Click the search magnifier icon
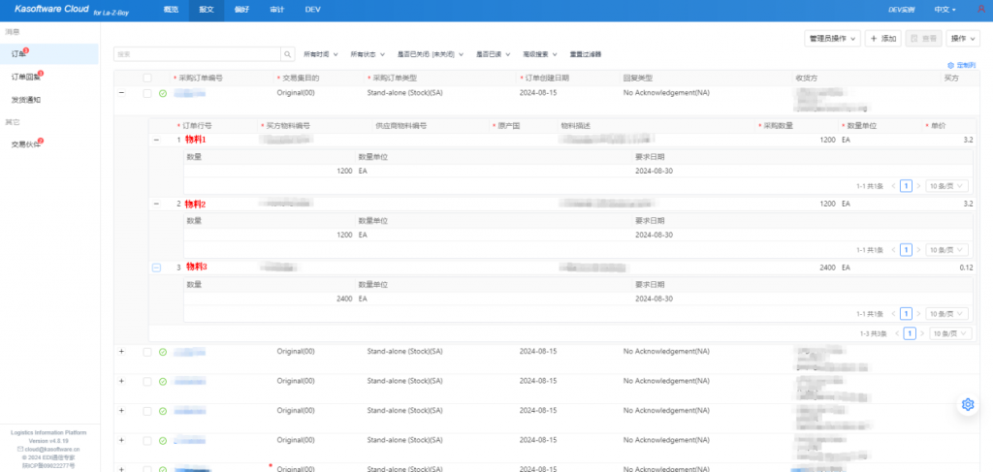This screenshot has height=472, width=993. pos(287,54)
